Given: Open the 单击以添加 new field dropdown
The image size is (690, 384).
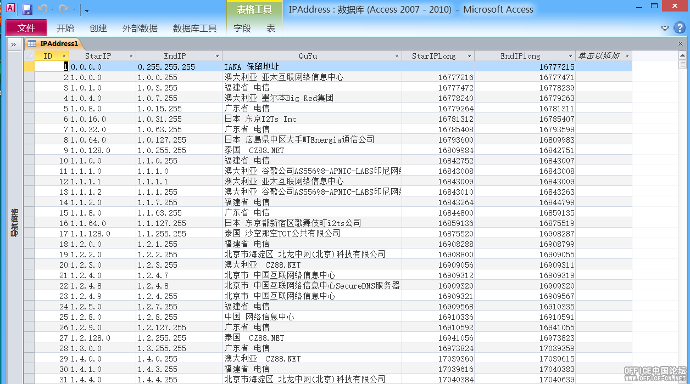Looking at the screenshot, I should 627,56.
